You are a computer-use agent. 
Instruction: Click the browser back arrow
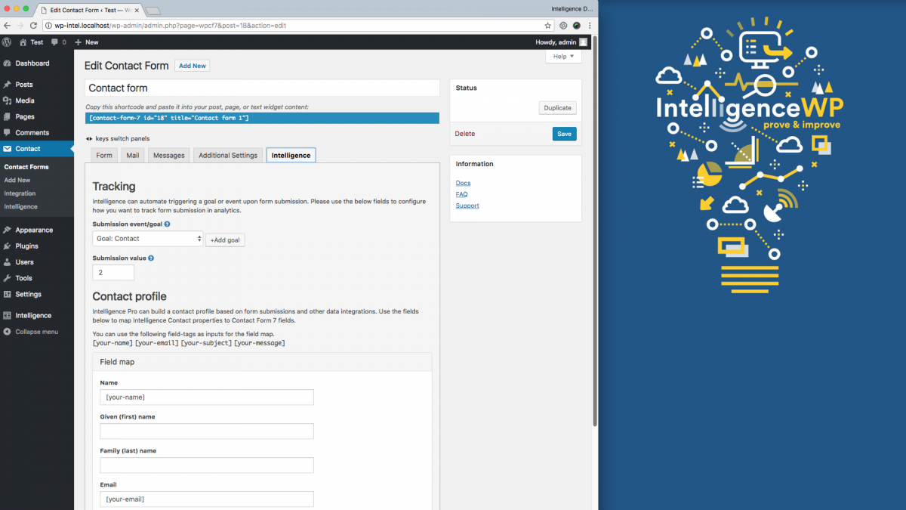pyautogui.click(x=8, y=25)
